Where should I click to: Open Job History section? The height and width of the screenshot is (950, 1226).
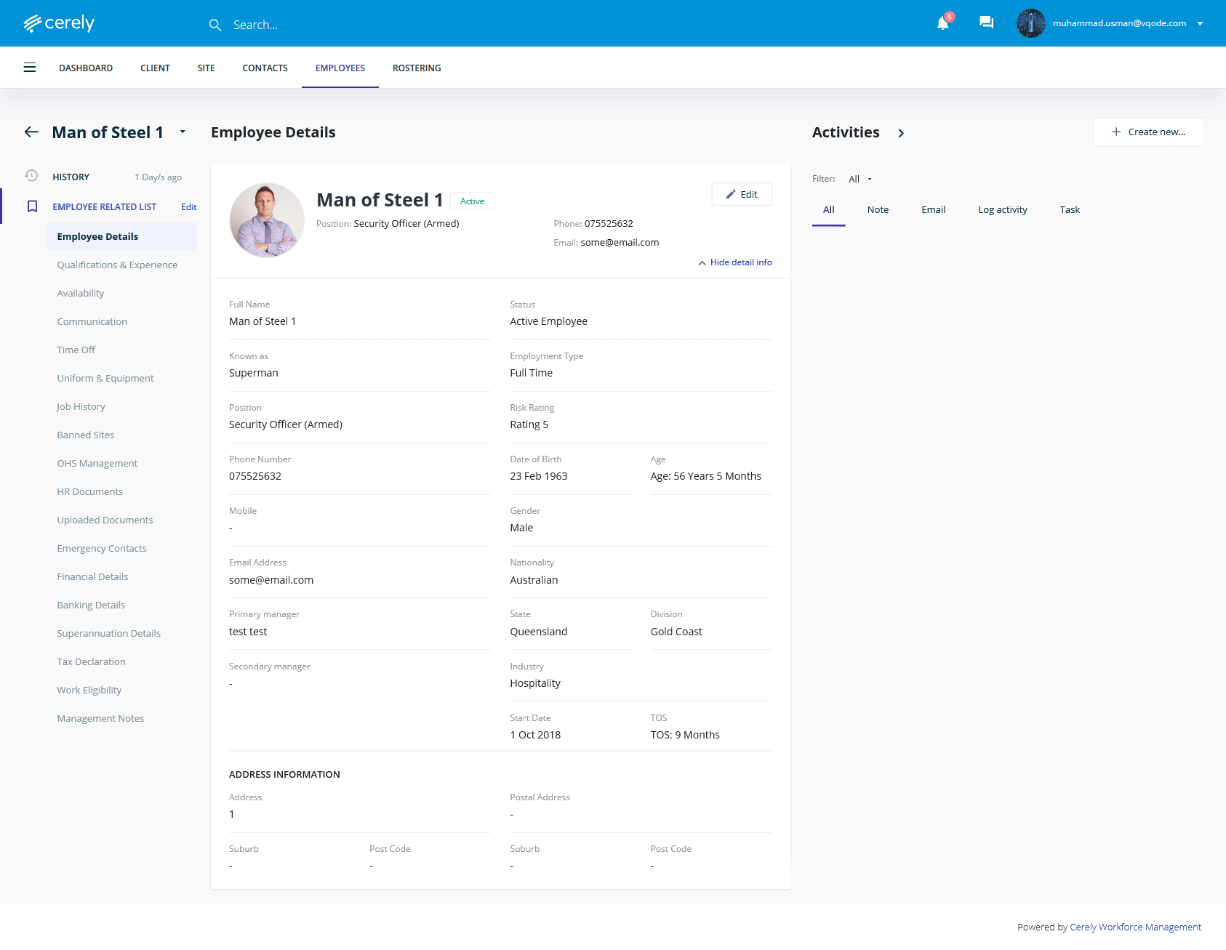[81, 406]
